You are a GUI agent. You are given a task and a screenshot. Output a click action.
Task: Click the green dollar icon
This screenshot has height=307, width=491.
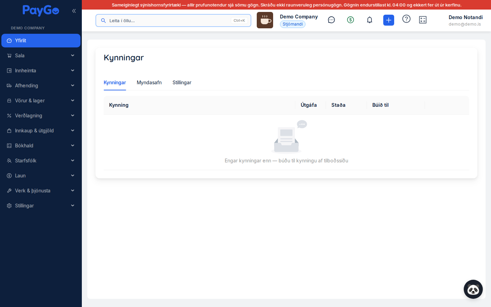(x=351, y=20)
